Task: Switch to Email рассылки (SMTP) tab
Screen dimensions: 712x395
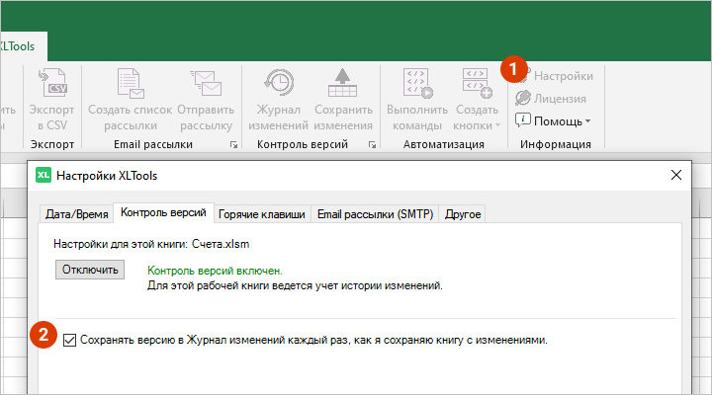Action: pos(375,214)
